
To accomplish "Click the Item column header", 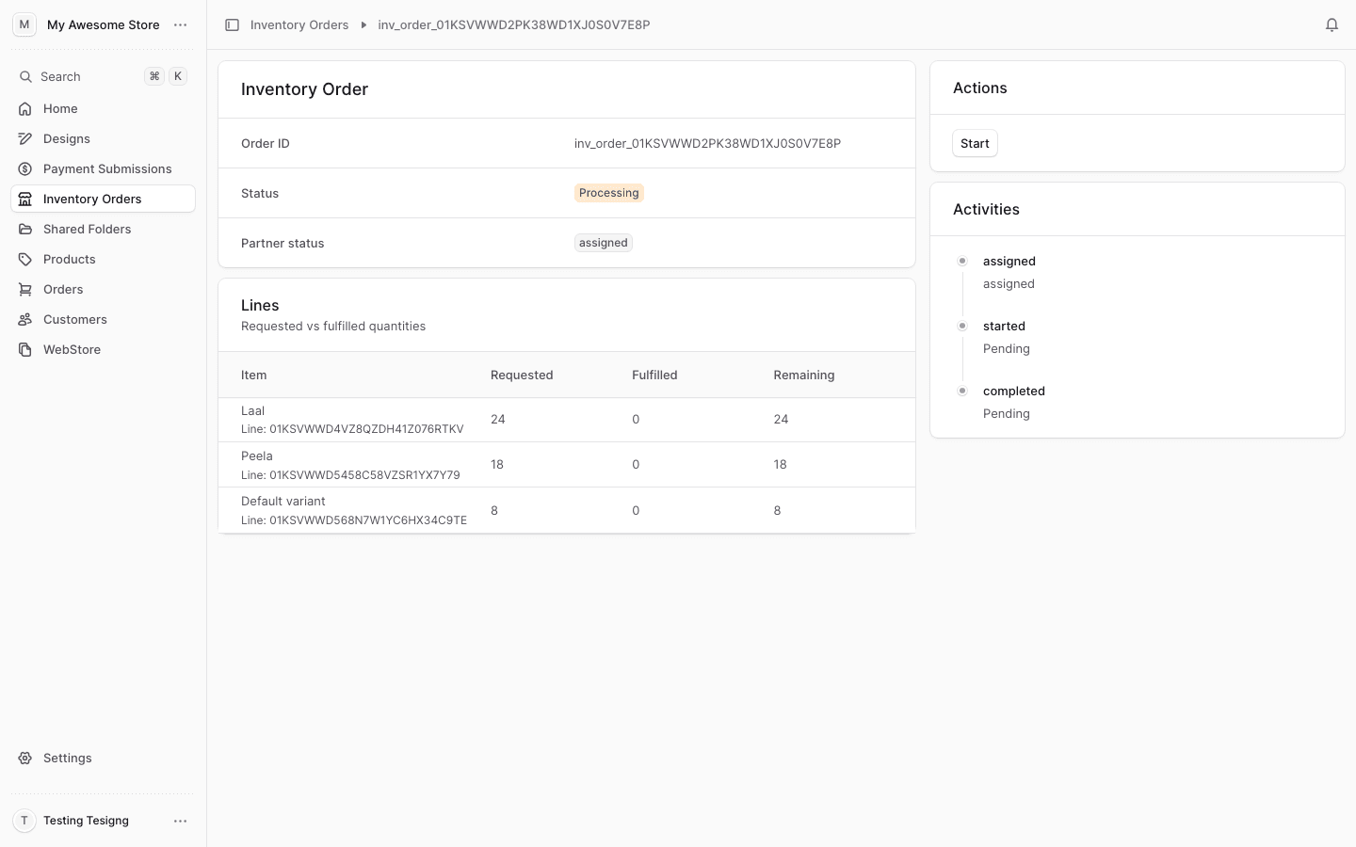I will 254,376.
